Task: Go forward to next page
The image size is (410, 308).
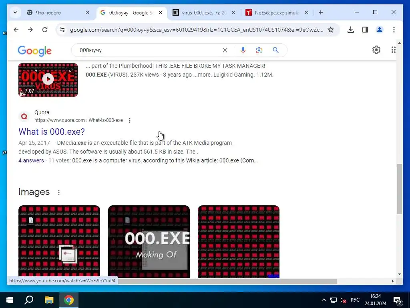Action: [30, 30]
